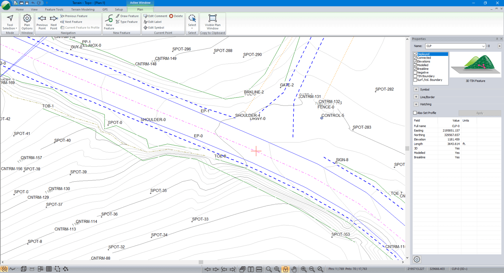Expand the Hatching section
Image resolution: width=504 pixels, height=273 pixels.
(x=416, y=104)
